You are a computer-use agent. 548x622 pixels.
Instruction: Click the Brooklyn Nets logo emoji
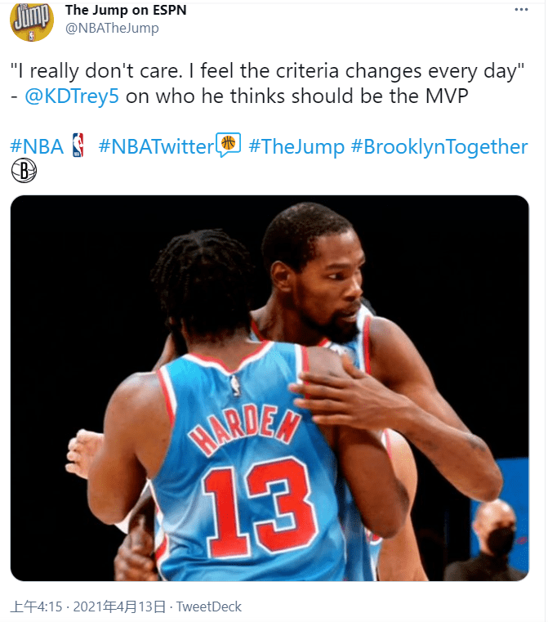(24, 171)
